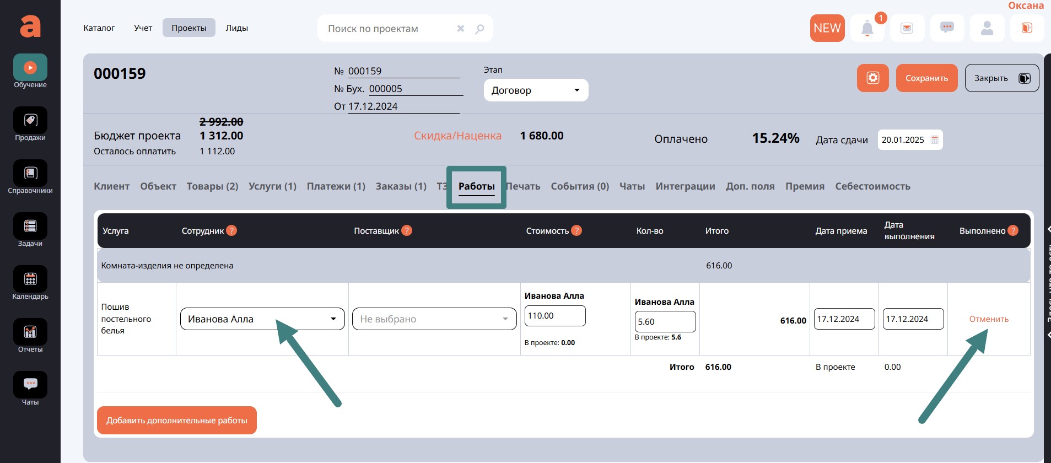Open the mail envelope icon
The width and height of the screenshot is (1051, 463).
click(x=907, y=28)
